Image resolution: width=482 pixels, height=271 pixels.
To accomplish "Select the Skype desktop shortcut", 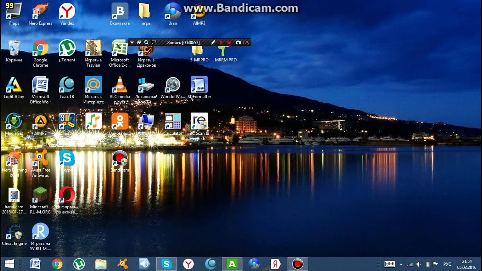I will (67, 161).
